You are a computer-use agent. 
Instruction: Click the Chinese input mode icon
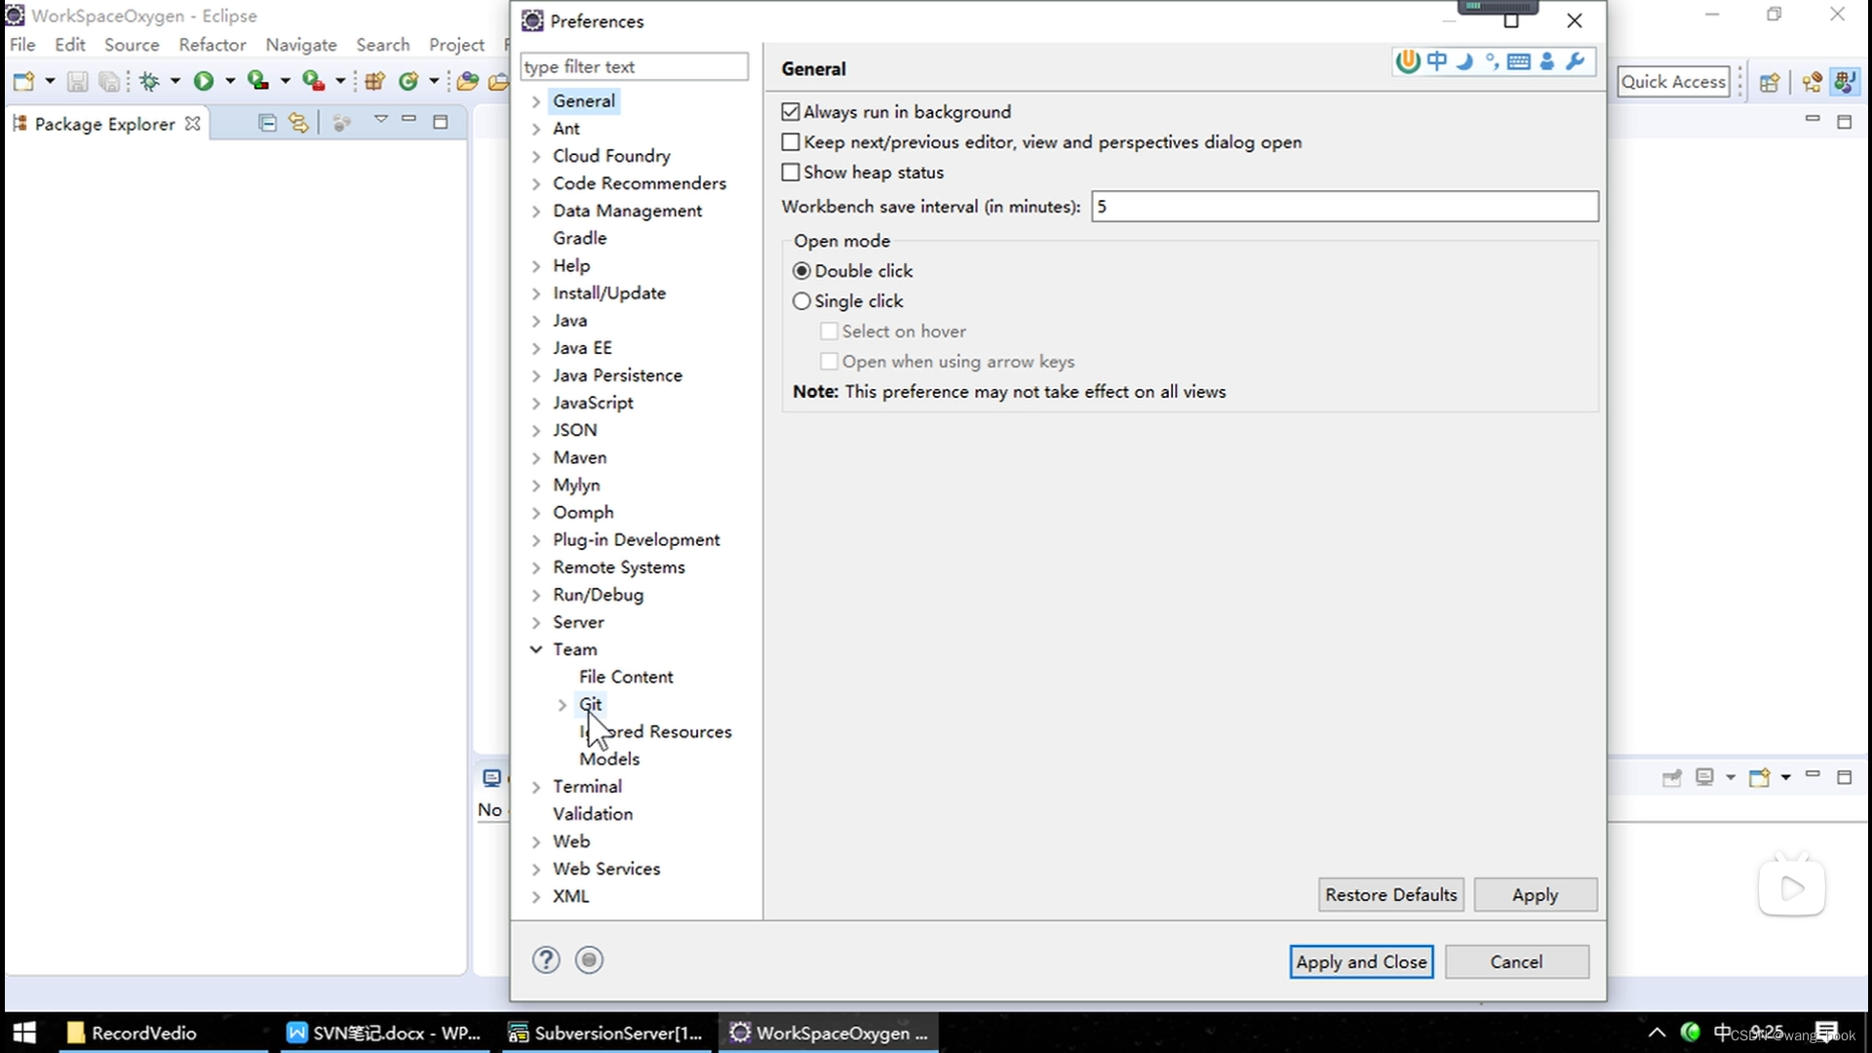pos(1437,61)
